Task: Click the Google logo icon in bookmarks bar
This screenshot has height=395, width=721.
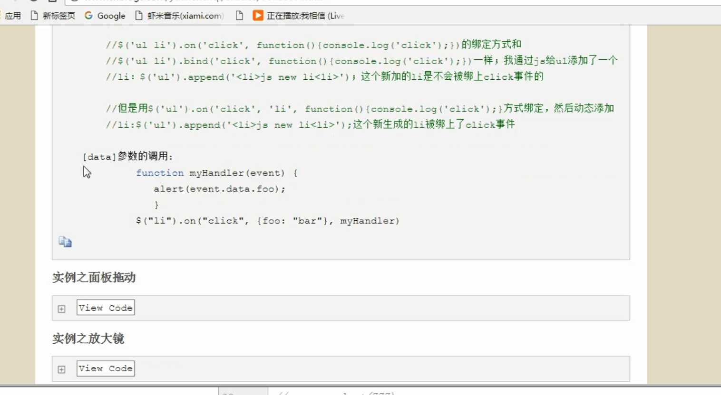Action: (x=88, y=16)
